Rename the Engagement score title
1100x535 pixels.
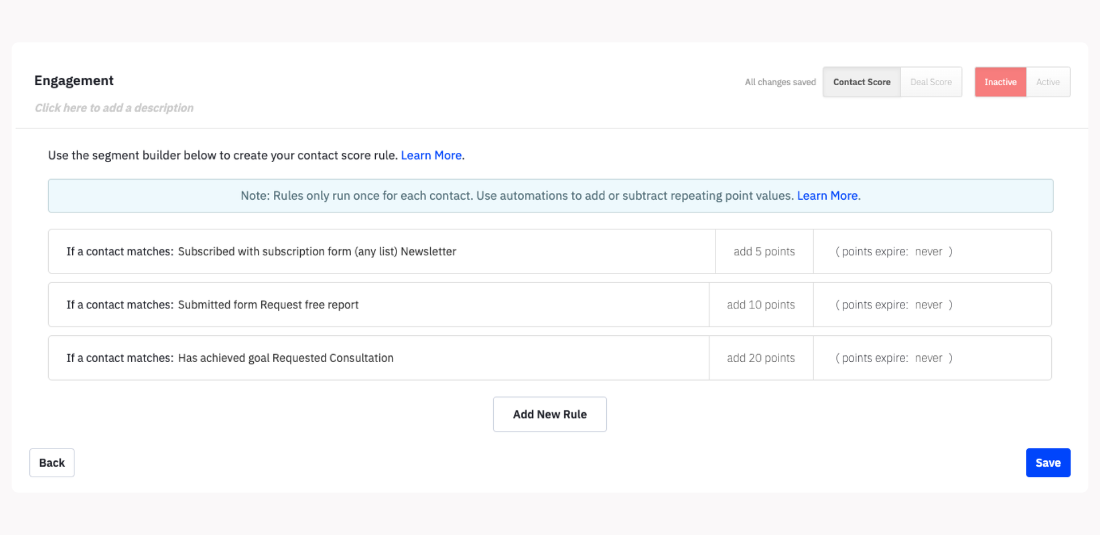click(74, 80)
